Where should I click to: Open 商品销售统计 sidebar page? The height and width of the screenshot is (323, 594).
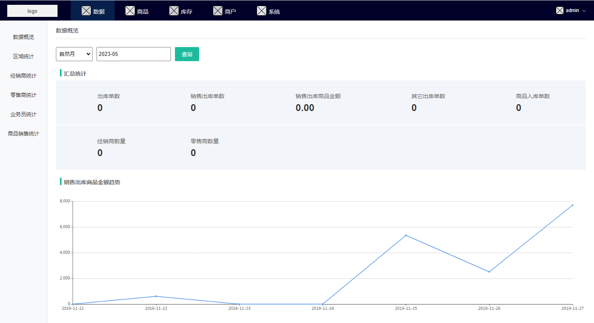[23, 134]
